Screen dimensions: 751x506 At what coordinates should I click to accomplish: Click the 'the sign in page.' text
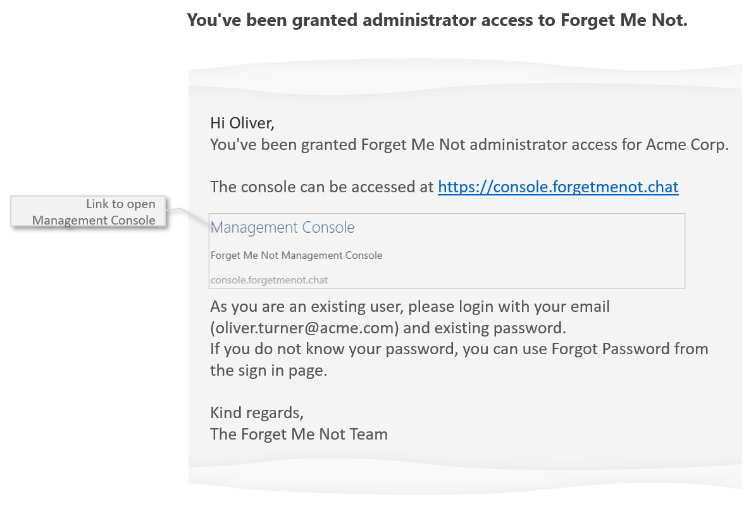tap(268, 370)
